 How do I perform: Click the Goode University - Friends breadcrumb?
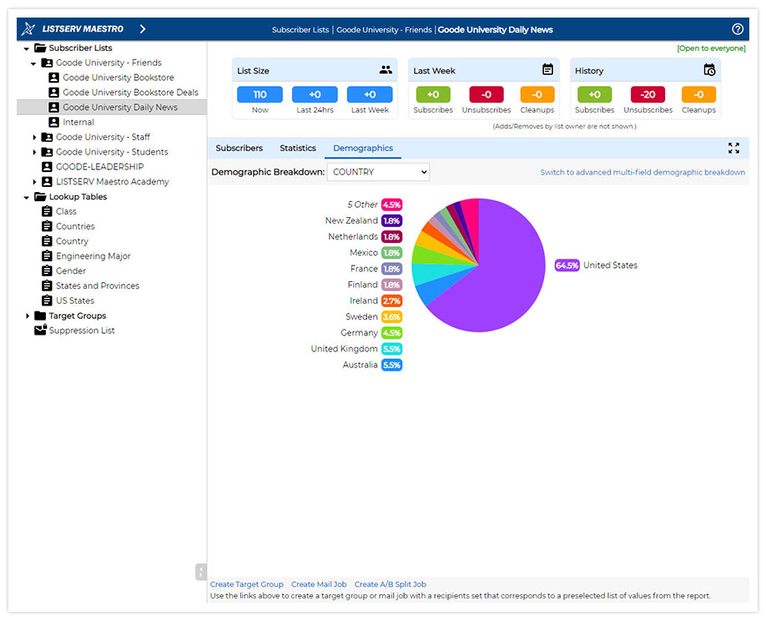(384, 30)
